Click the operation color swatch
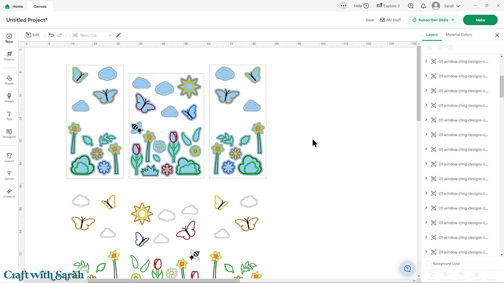Viewport: 504px width, 283px height. click(x=118, y=35)
